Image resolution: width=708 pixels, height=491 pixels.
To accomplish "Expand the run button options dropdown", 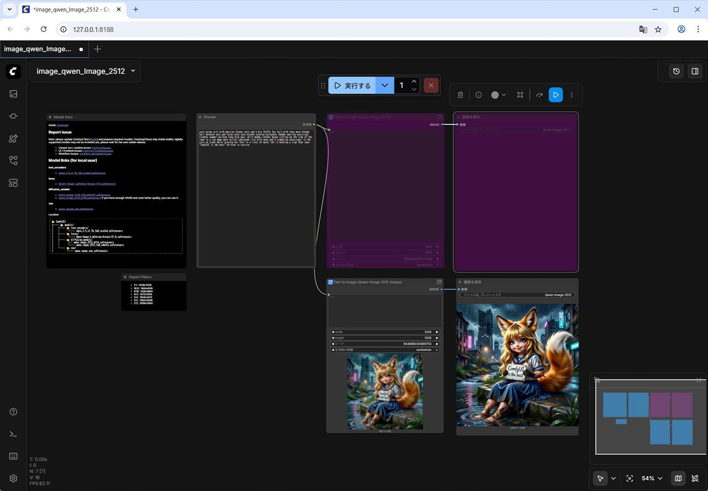I will point(384,86).
